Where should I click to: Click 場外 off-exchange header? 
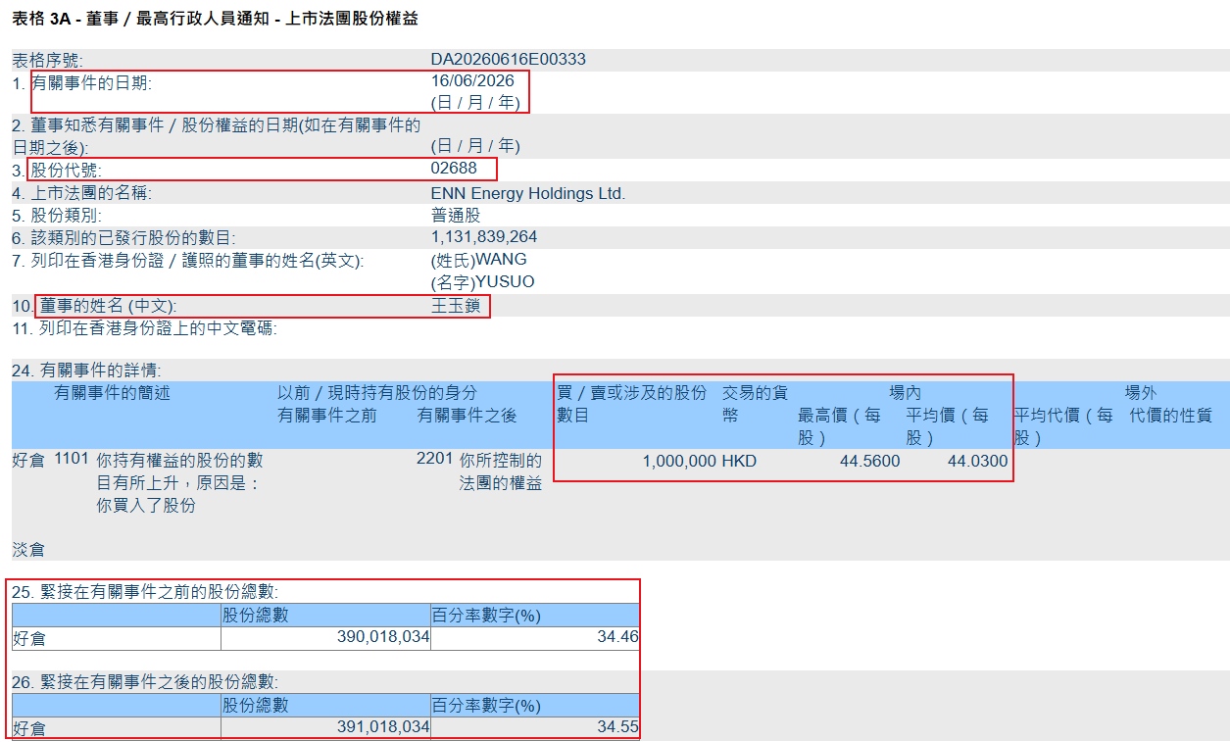point(1141,393)
